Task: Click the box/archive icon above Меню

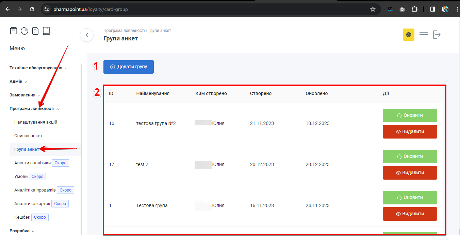Action: coord(13,31)
